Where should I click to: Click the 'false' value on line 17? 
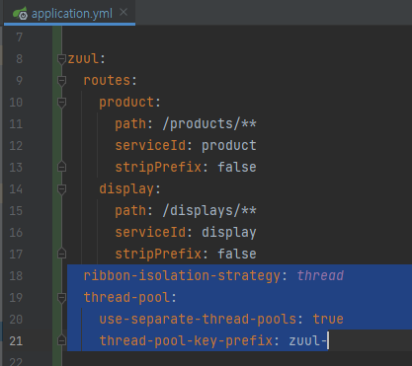coord(237,254)
